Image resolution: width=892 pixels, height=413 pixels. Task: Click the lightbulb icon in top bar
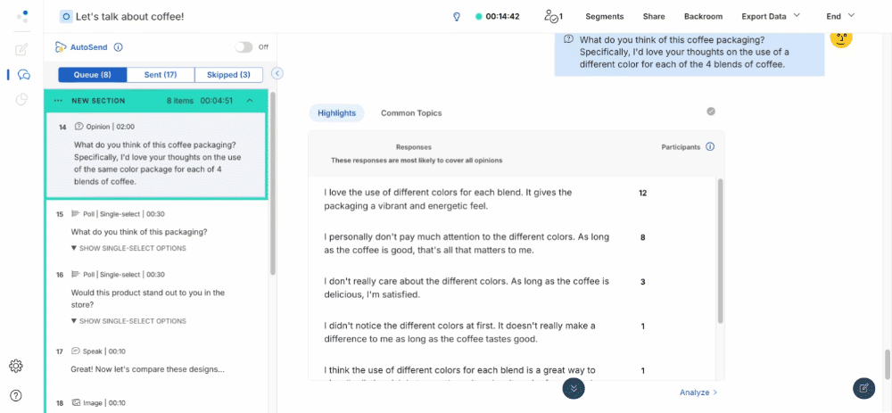457,16
